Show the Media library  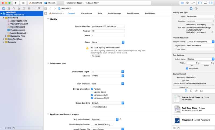point(201,91)
